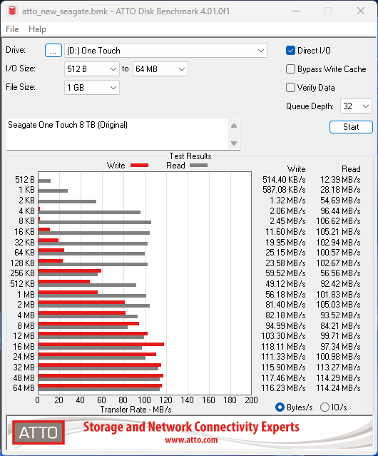
Task: Click the drive browse ellipsis button
Action: click(53, 51)
